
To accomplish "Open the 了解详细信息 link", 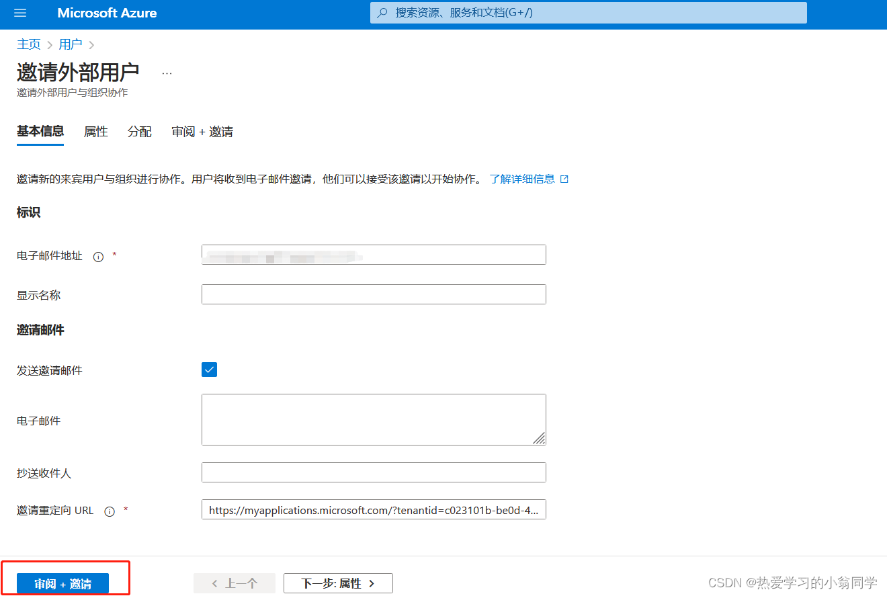I will 522,179.
